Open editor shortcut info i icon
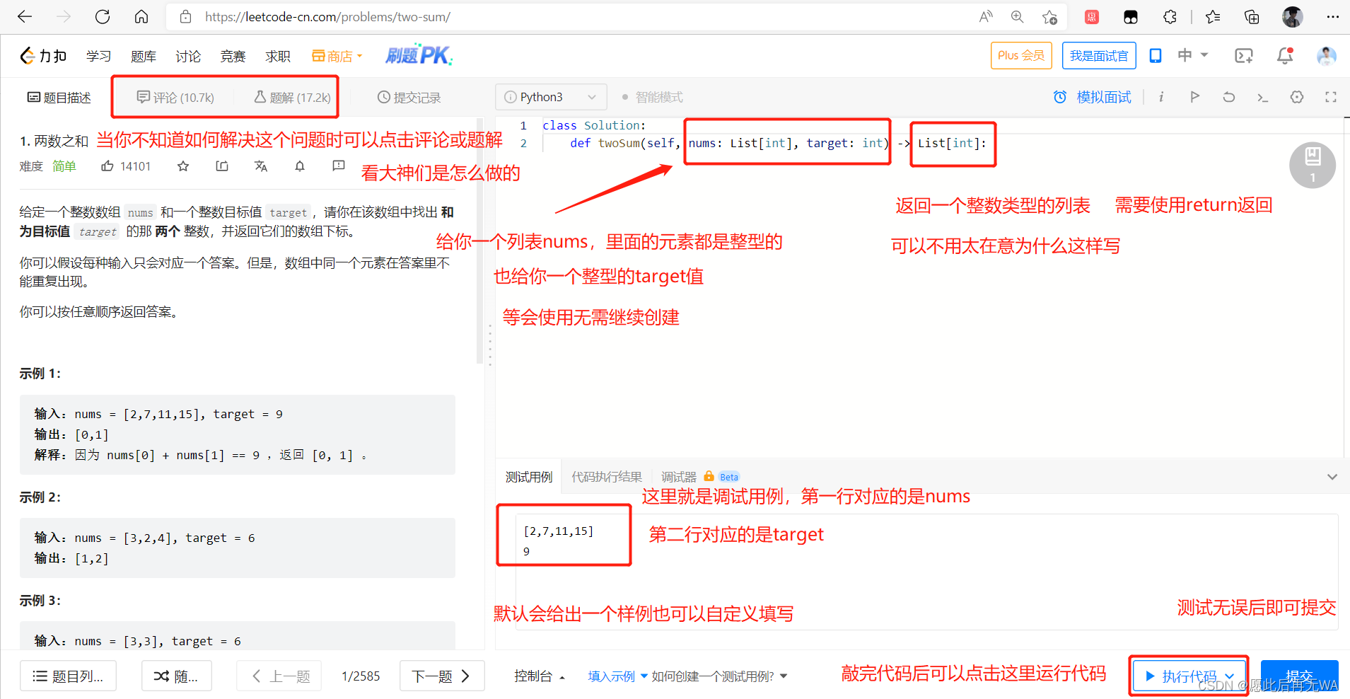Image resolution: width=1350 pixels, height=699 pixels. point(1161,97)
